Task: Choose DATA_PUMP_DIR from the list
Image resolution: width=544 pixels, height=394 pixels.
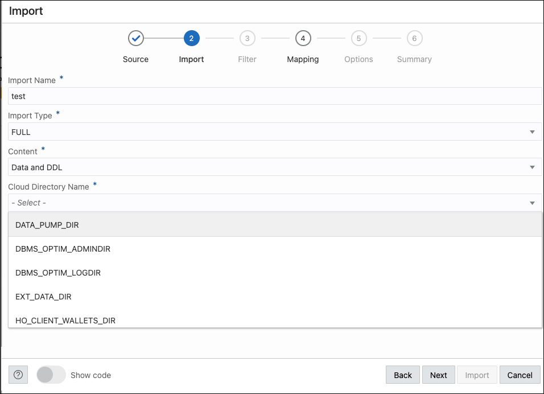Action: coord(275,225)
